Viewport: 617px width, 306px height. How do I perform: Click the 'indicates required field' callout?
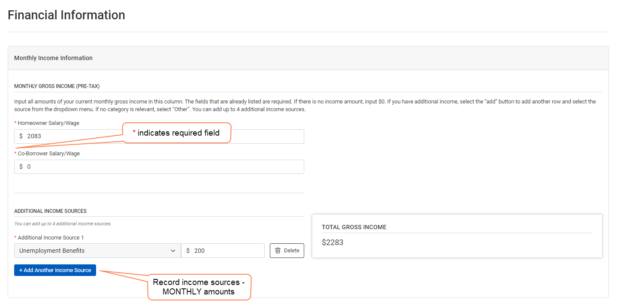177,133
